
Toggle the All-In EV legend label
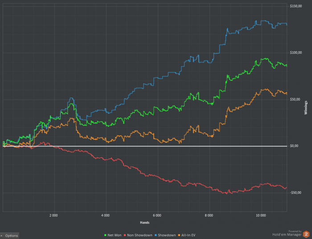[x=188, y=235]
